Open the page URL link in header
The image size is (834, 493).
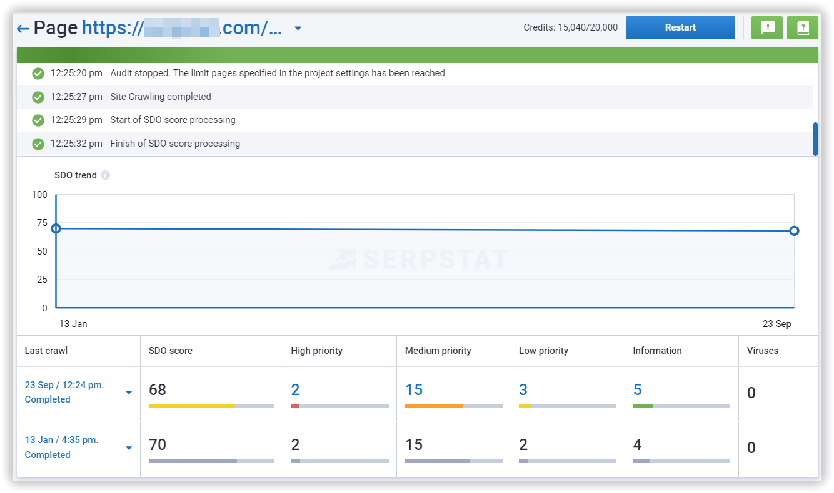pos(182,28)
